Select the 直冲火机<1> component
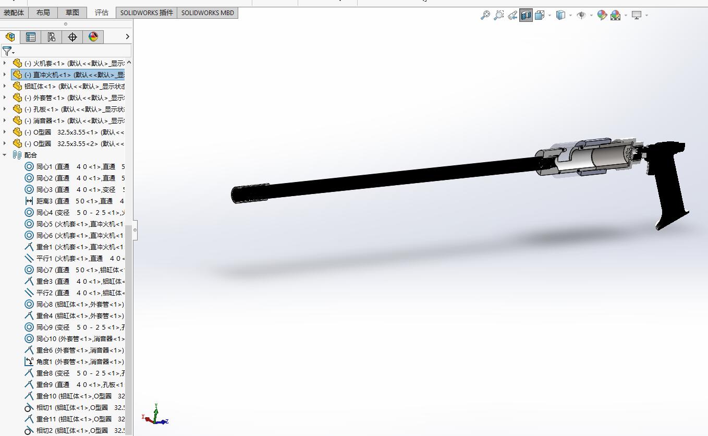 pos(68,75)
